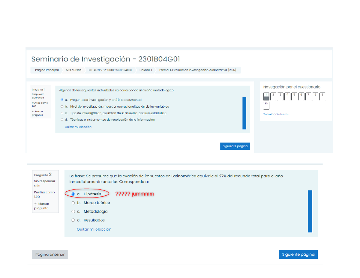Go to the Mis cursos breadcrumb
The height and width of the screenshot is (278, 360).
coord(73,70)
